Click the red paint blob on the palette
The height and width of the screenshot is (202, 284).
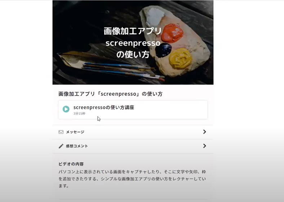172,33
